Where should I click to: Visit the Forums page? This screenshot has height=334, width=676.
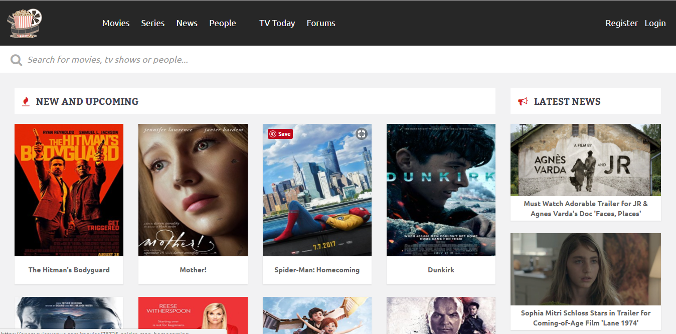321,23
